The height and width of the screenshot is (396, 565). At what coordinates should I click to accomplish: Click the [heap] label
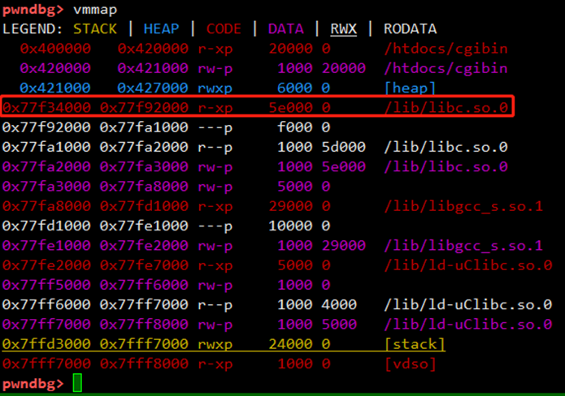[x=410, y=88]
